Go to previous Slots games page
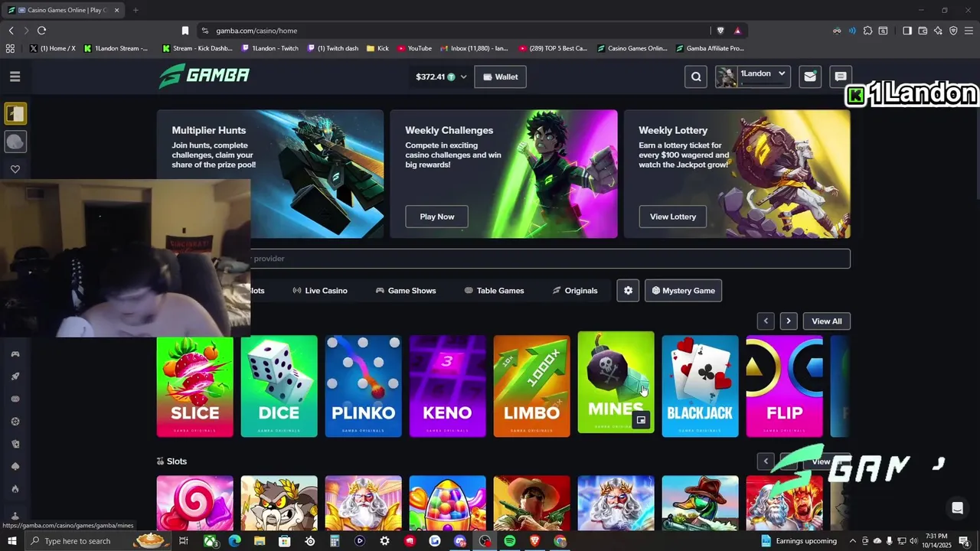This screenshot has width=980, height=551. 766,461
